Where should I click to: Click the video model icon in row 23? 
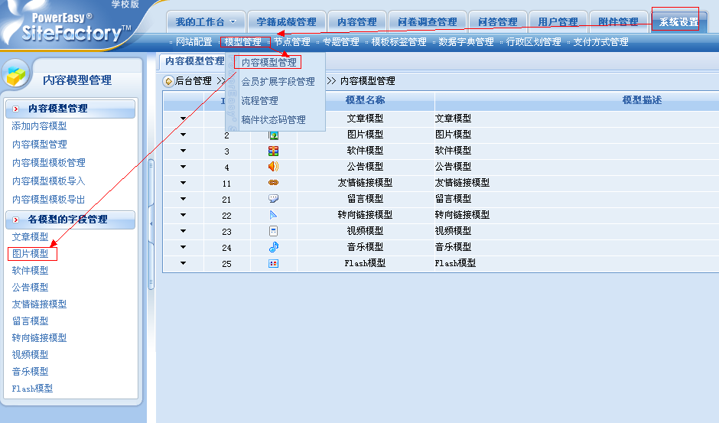point(273,231)
